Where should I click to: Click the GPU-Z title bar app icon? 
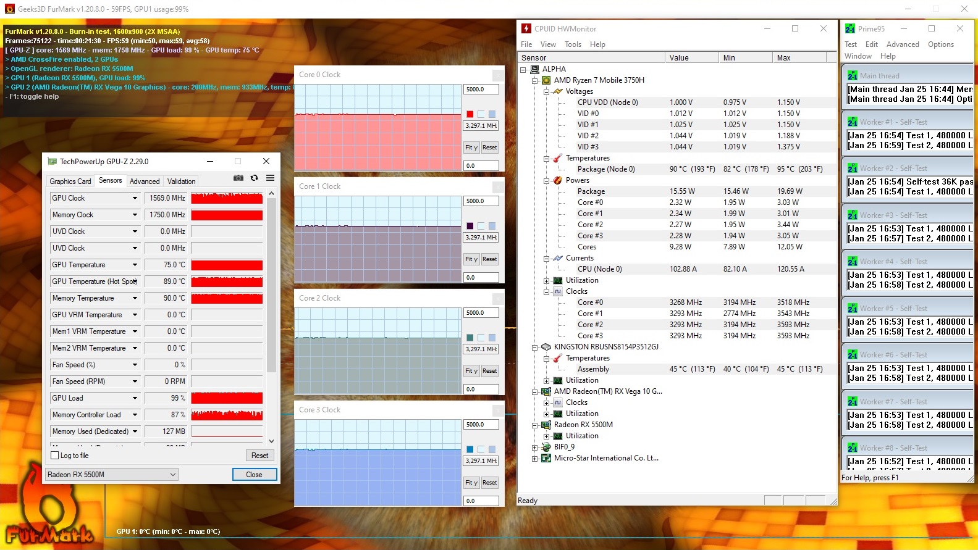pos(53,161)
